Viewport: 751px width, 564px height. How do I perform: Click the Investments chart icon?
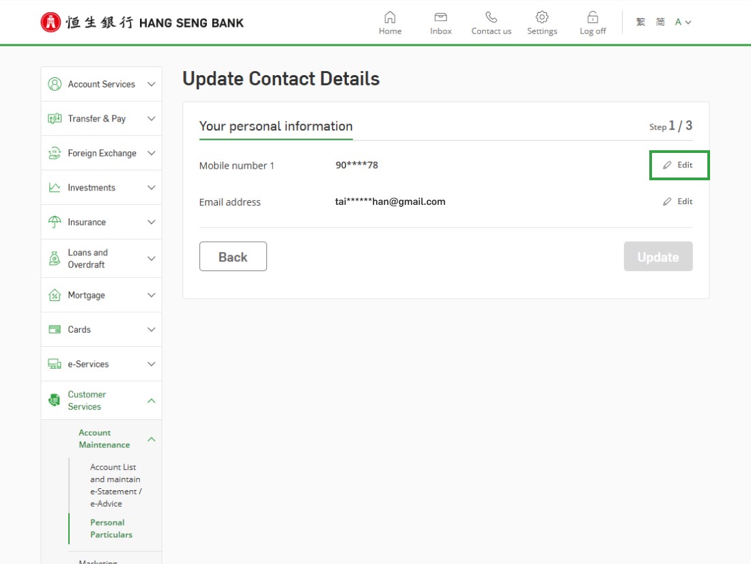click(x=55, y=188)
